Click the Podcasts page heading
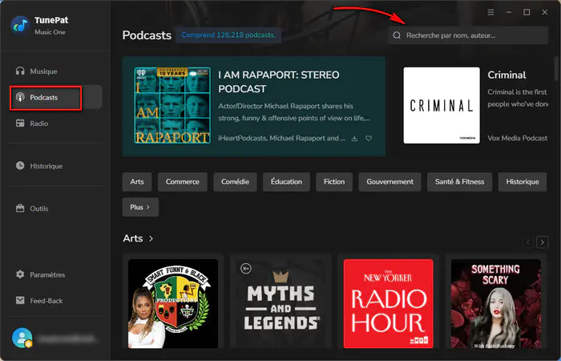Viewport: 561px width, 361px height. pyautogui.click(x=147, y=35)
